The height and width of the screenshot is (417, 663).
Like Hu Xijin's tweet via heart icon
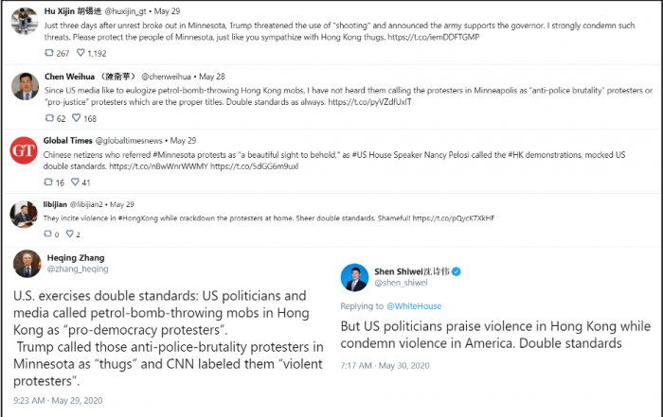point(81,53)
